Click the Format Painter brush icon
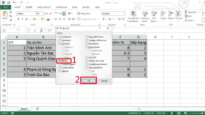This screenshot has width=205, height=115. point(11,20)
